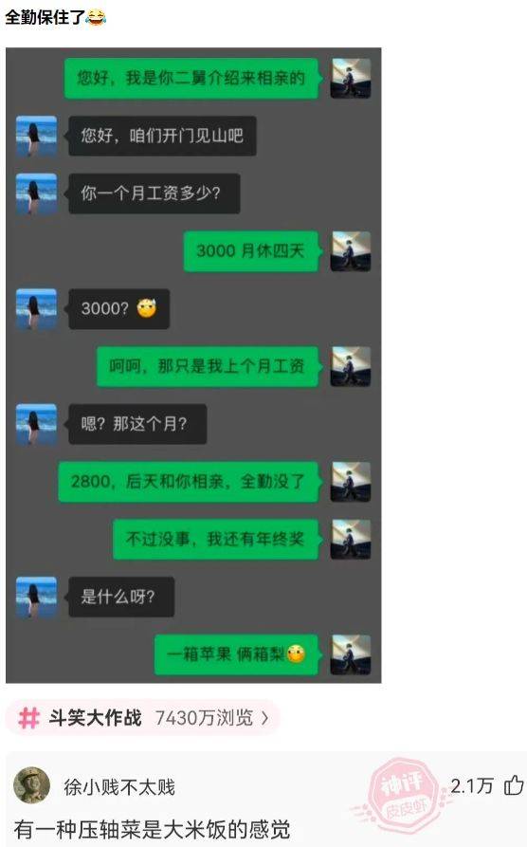Screen dimensions: 527x847
Task: Tap the girl's avatar beside 嗯?那这个月?
Action: click(x=36, y=424)
